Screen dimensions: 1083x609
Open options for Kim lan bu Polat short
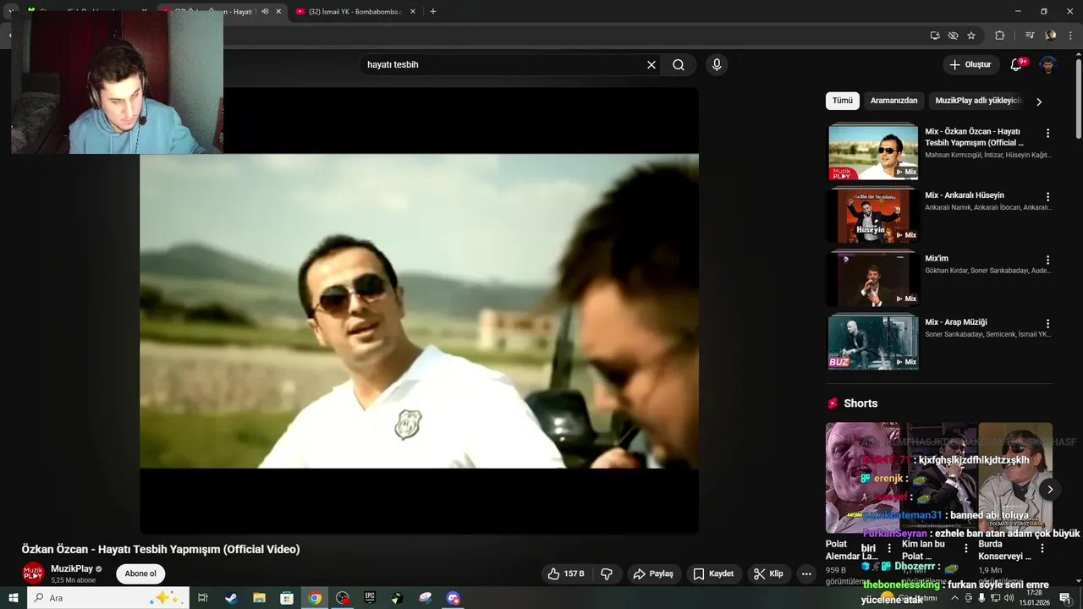click(966, 549)
